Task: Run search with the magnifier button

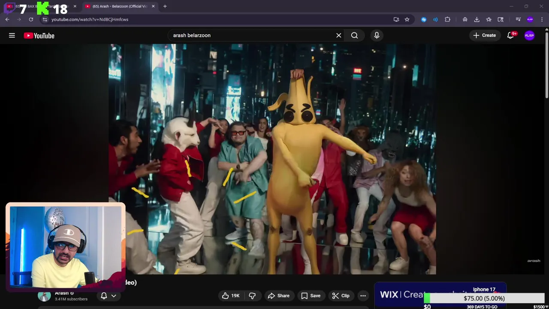Action: click(x=354, y=35)
